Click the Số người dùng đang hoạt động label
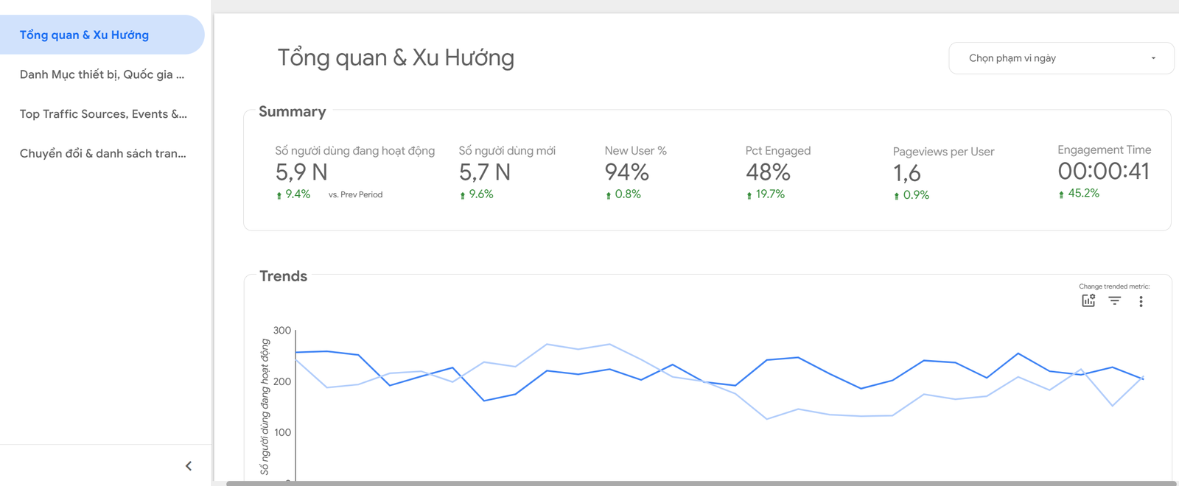This screenshot has height=486, width=1179. [x=355, y=151]
